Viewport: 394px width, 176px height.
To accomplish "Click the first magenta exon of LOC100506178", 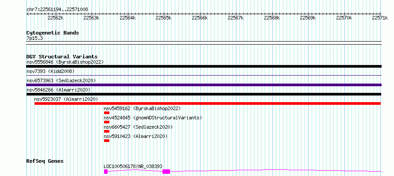I will click(106, 172).
